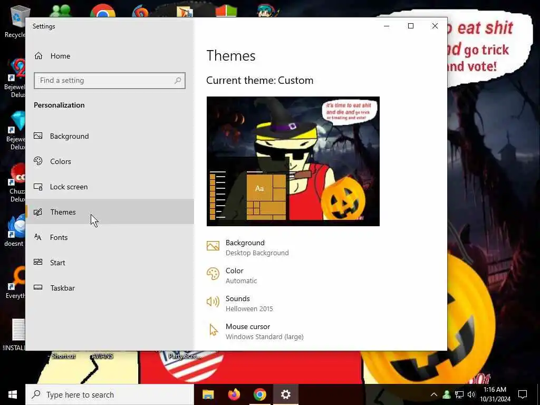Select the Chuzzle Deluxe desktop icon
The width and height of the screenshot is (540, 405).
pyautogui.click(x=16, y=182)
